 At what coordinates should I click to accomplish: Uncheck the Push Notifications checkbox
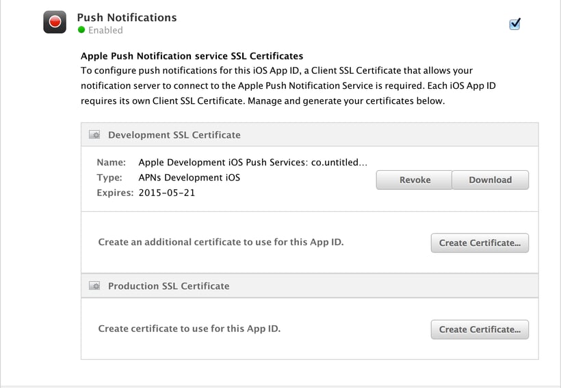pyautogui.click(x=515, y=24)
